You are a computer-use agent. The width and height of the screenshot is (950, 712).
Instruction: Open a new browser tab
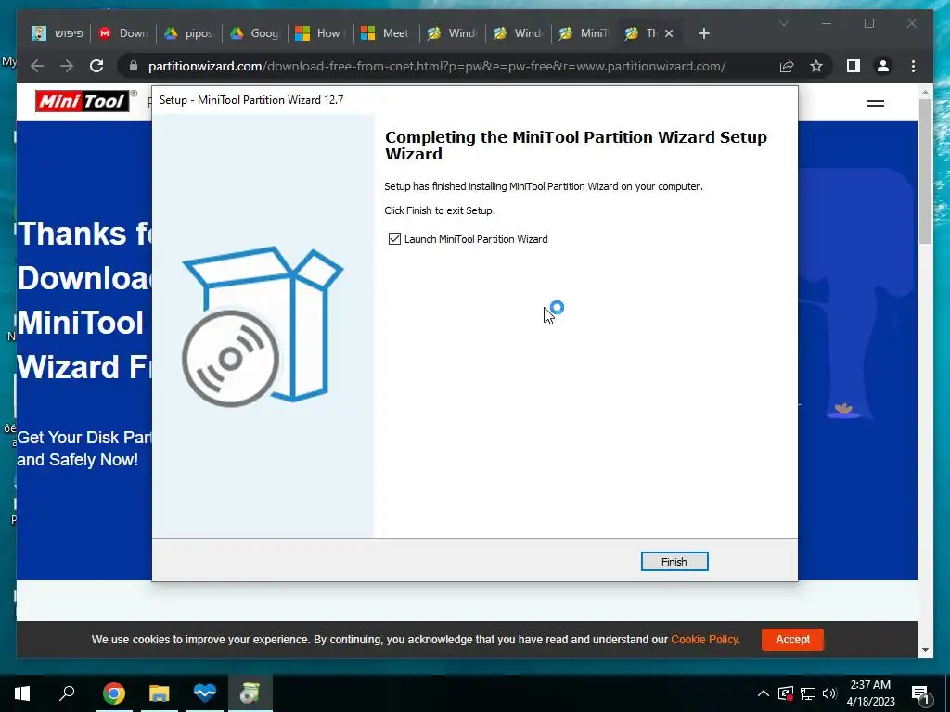coord(703,33)
